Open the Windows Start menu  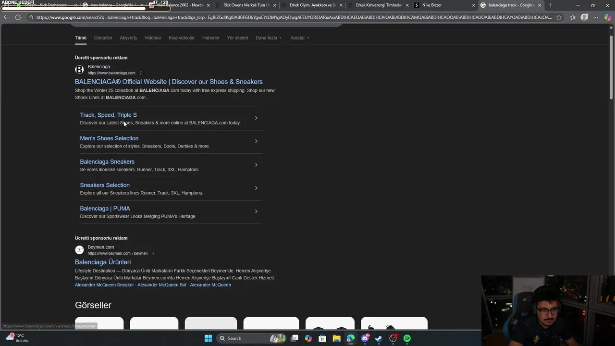click(208, 338)
